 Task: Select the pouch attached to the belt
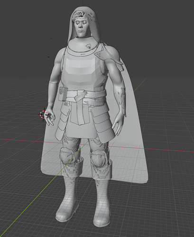point(63,94)
